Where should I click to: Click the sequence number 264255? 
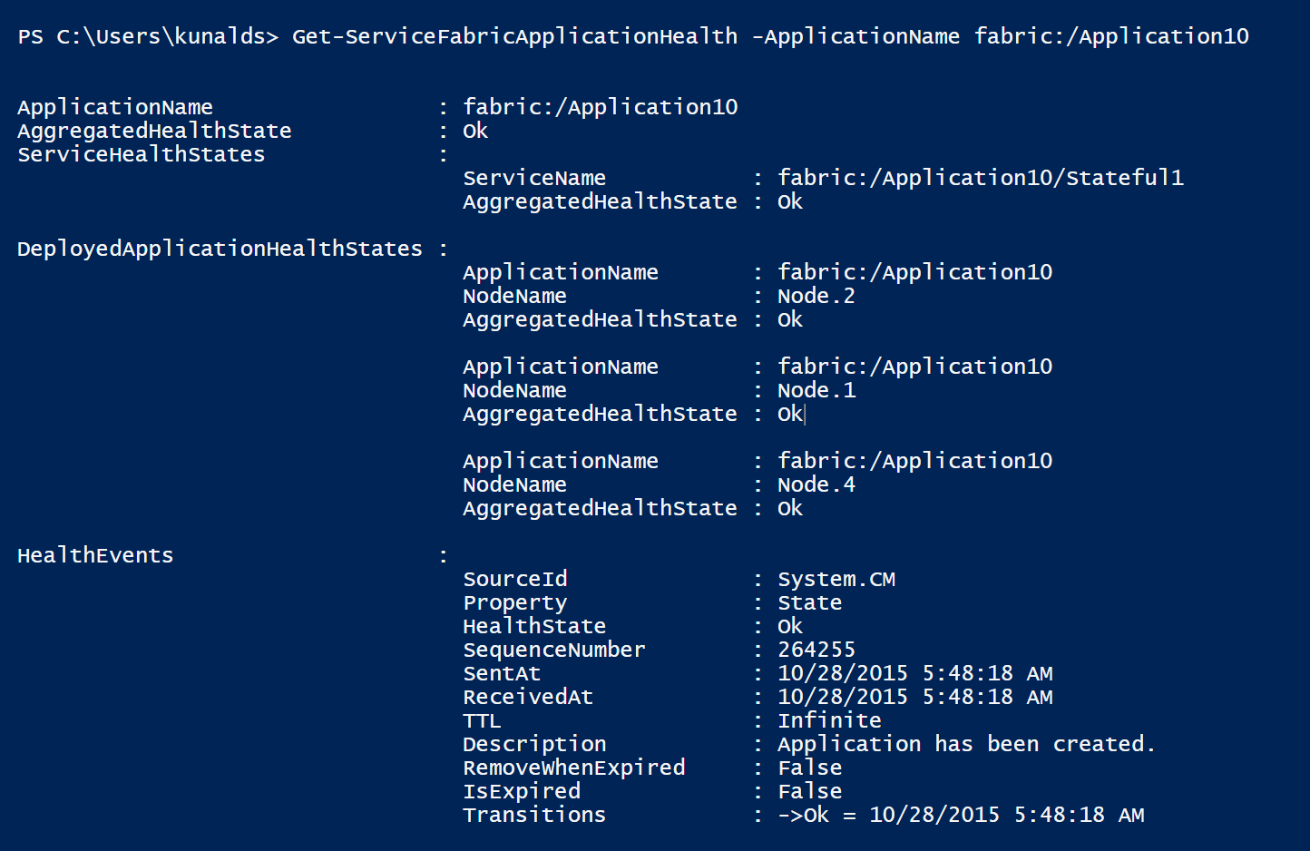816,650
